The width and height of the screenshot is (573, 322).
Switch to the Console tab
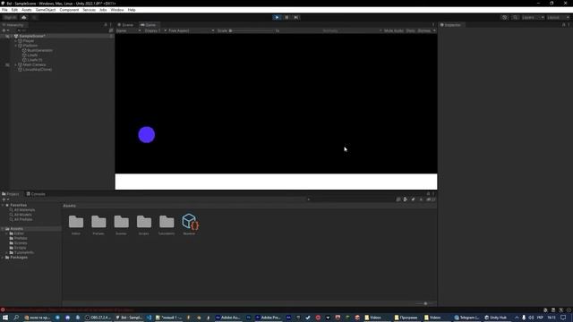36,194
